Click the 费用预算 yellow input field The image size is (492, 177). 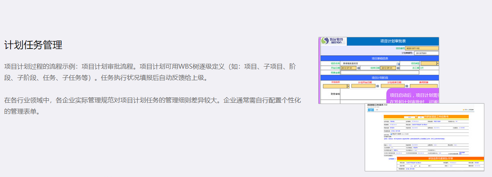point(423,86)
